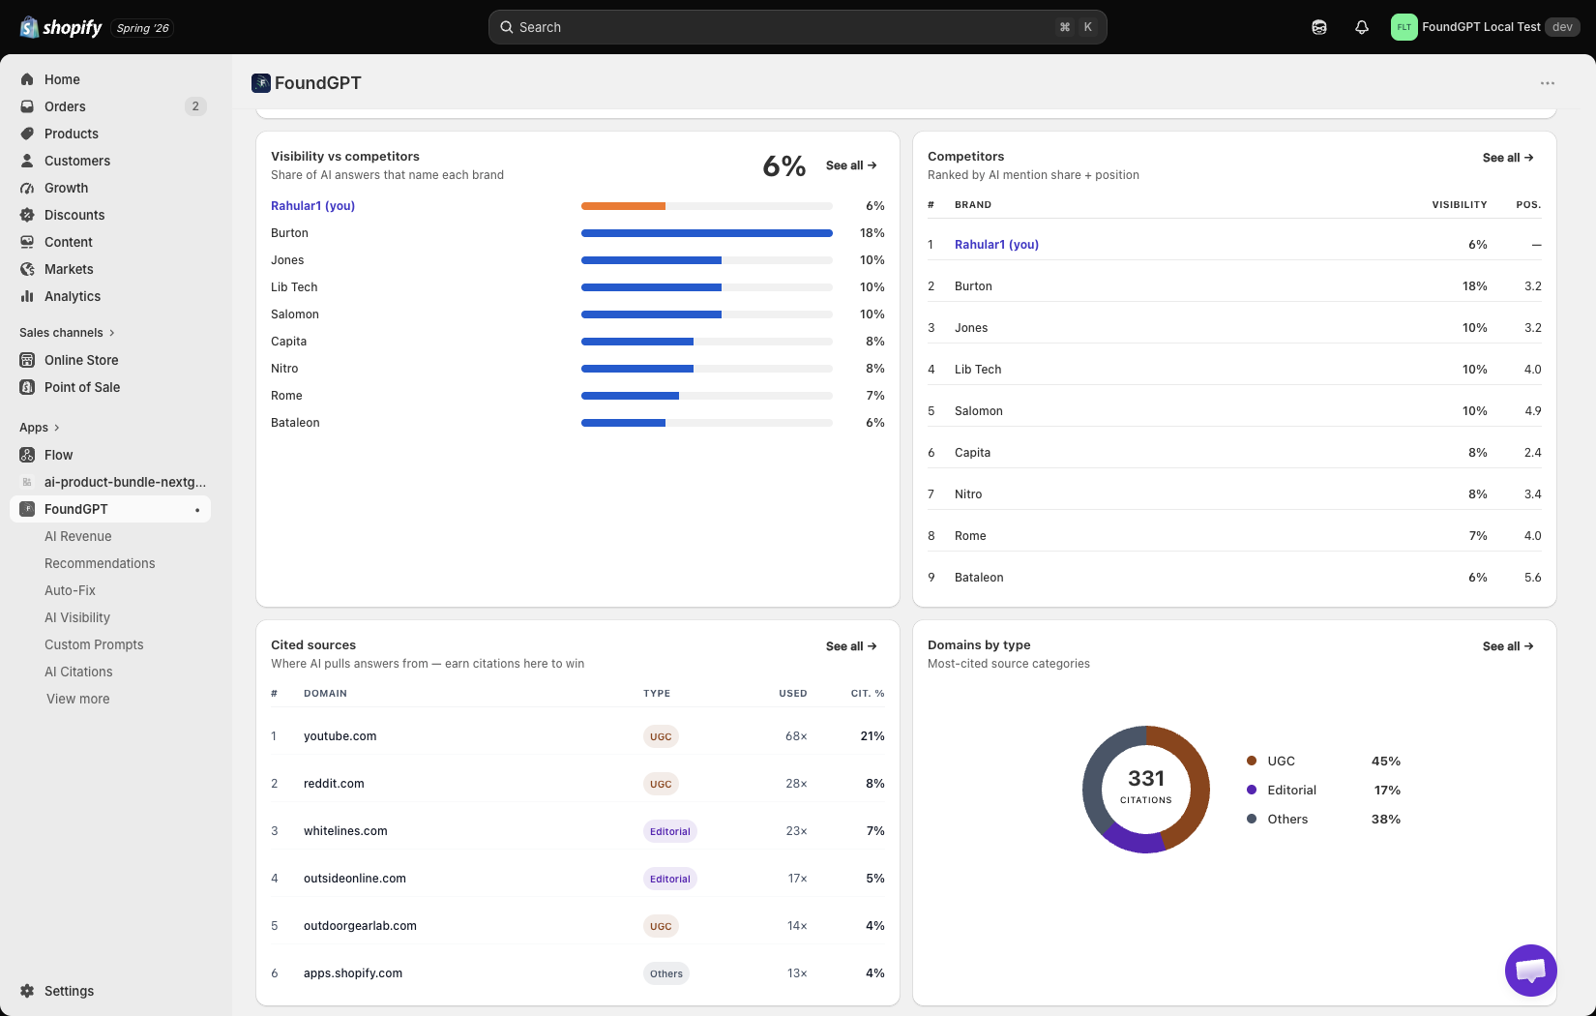This screenshot has height=1016, width=1596.
Task: Click the Orders count badge 2
Action: tap(195, 106)
